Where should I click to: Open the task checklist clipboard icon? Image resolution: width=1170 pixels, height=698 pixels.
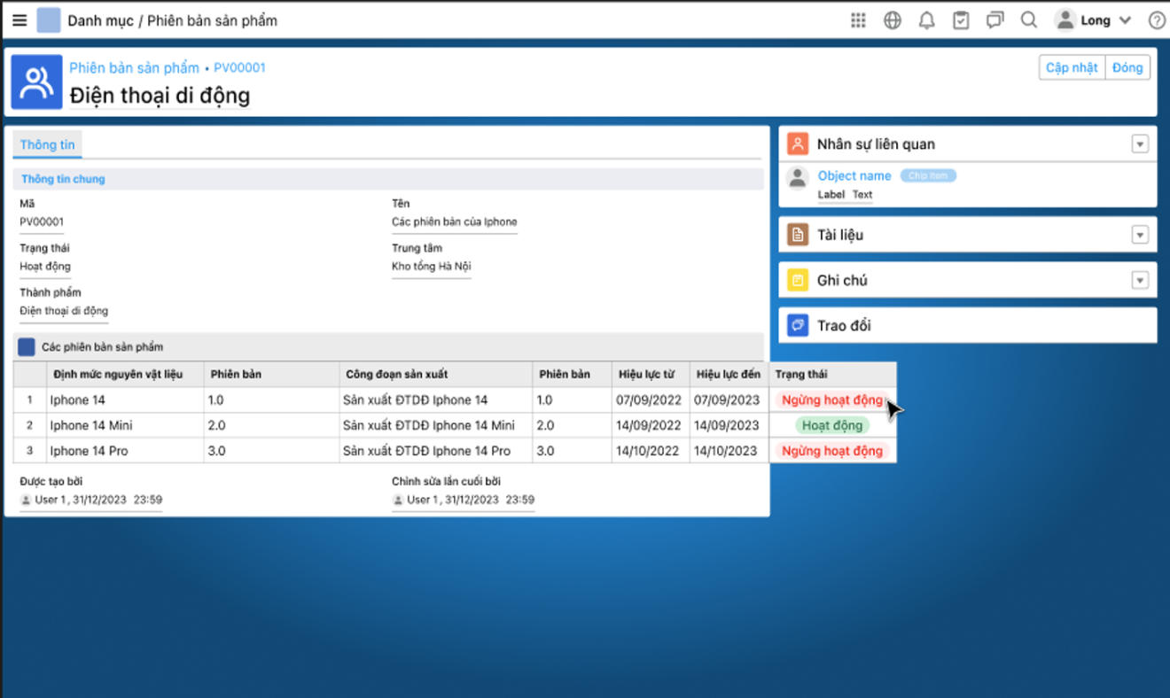pos(961,20)
